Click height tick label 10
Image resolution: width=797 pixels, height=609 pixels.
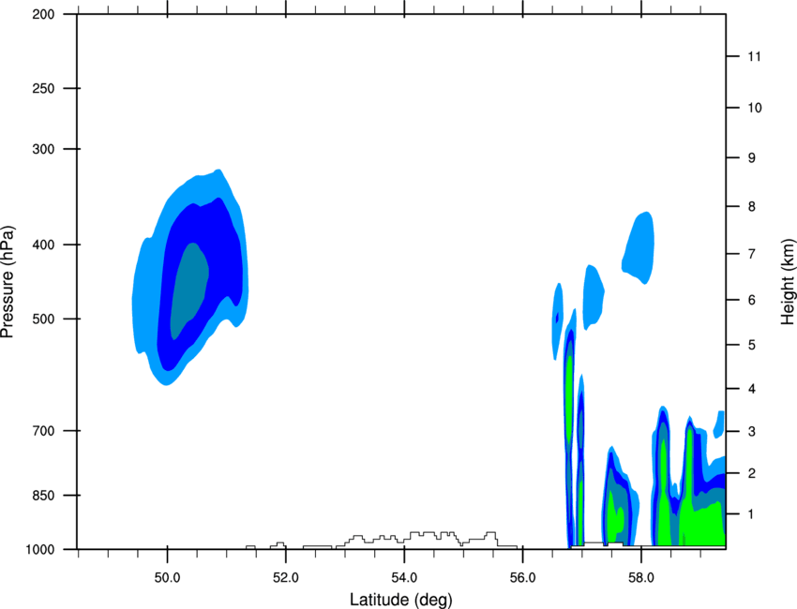coord(754,108)
